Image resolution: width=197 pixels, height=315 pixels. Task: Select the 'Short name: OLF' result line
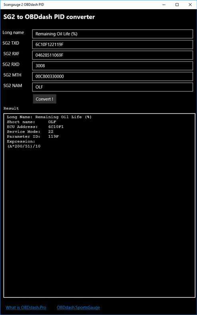[32, 122]
